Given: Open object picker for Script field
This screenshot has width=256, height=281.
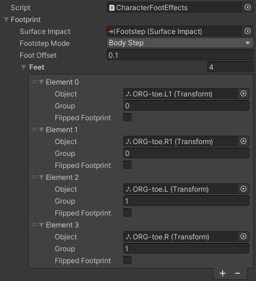Looking at the screenshot, I should click(247, 7).
